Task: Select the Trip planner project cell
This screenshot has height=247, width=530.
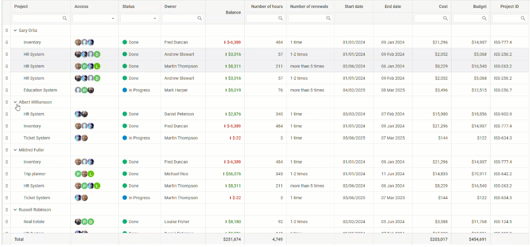Action: (x=34, y=174)
